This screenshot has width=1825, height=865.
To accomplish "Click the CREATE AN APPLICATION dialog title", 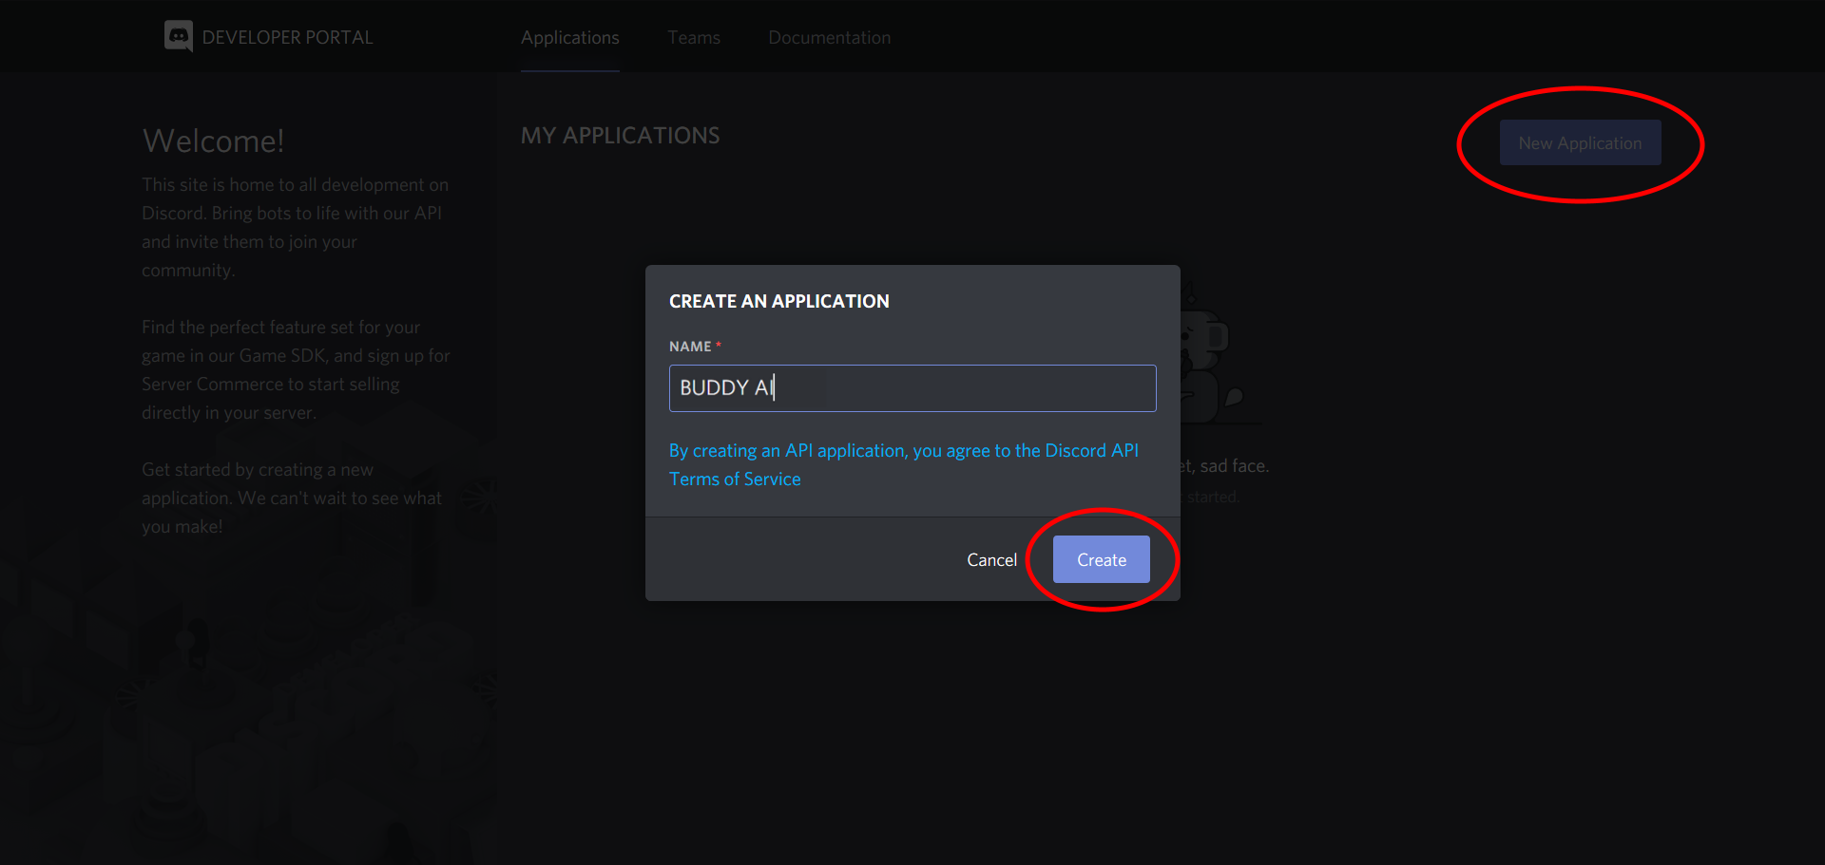I will [778, 301].
